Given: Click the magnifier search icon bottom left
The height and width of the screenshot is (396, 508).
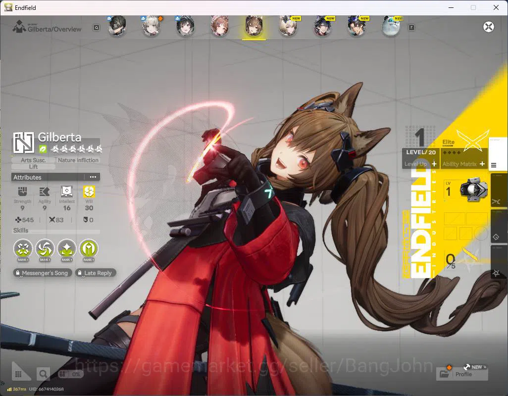Looking at the screenshot, I should [x=43, y=374].
